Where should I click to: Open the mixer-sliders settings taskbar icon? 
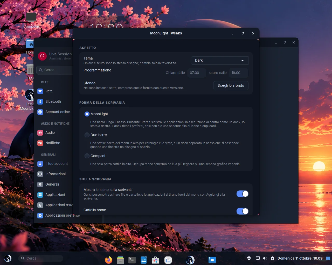168,260
